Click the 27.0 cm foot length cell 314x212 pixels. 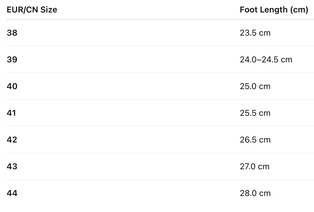click(255, 166)
